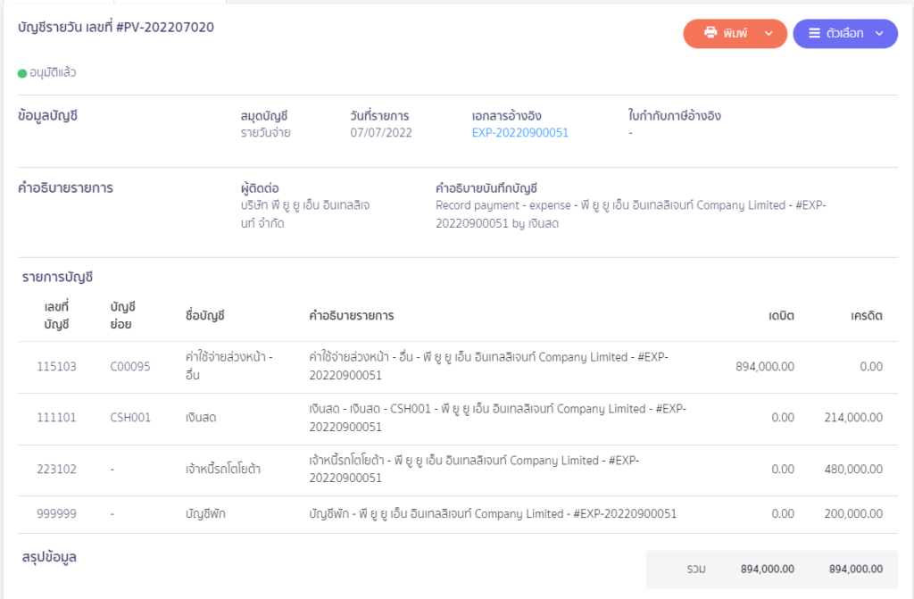Click account number 999999
914x599 pixels.
tap(56, 514)
